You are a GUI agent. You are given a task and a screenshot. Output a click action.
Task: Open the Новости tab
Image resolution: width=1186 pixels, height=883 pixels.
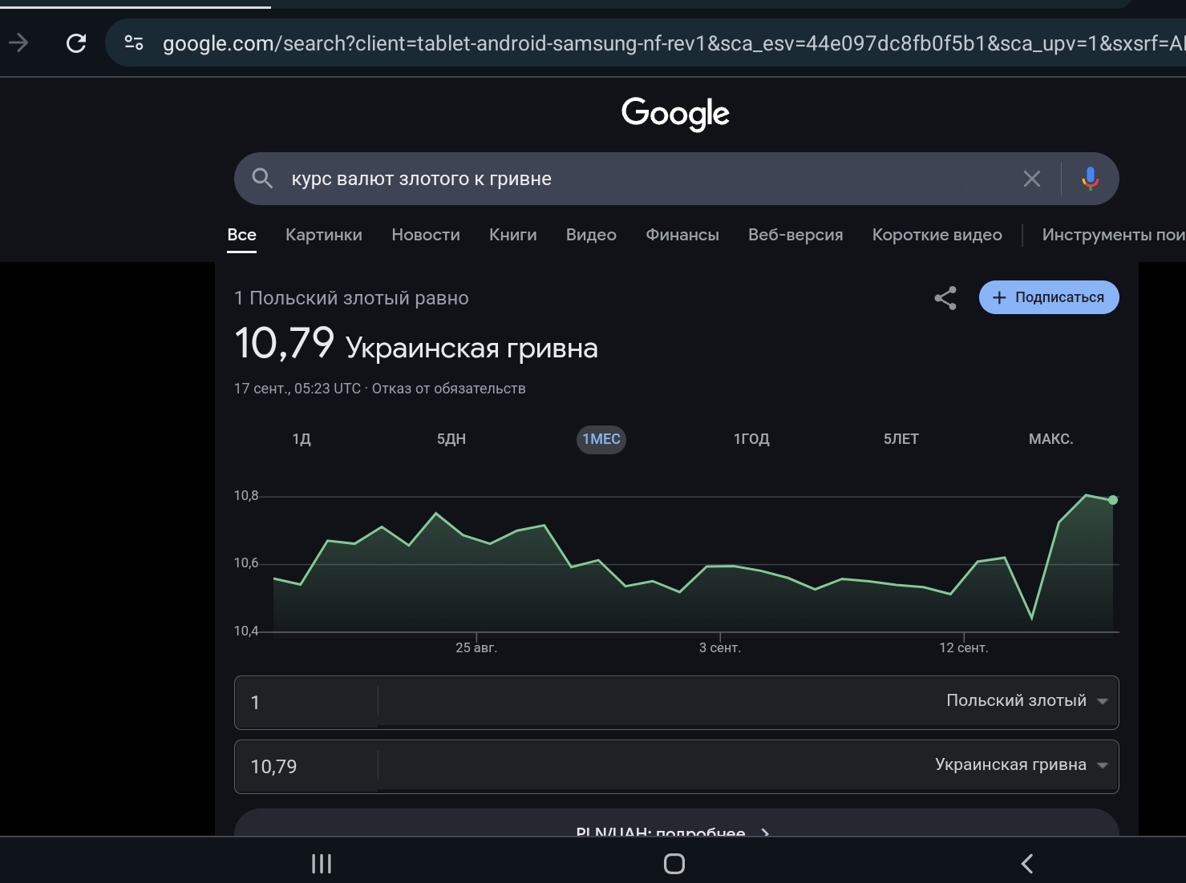point(426,235)
